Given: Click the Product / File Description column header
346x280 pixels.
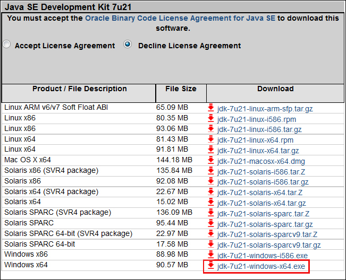Looking at the screenshot, I should tap(80, 89).
